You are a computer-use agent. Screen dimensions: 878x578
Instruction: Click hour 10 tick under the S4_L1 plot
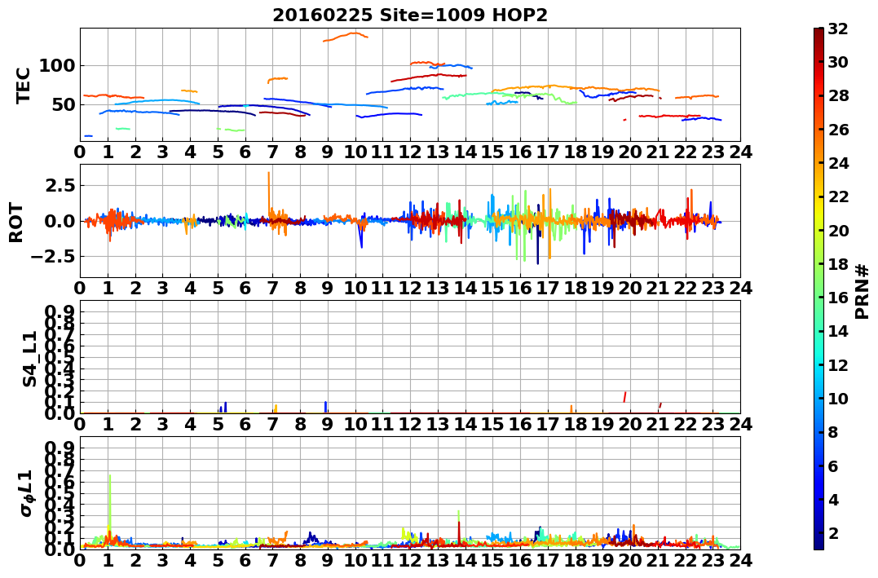click(x=355, y=424)
